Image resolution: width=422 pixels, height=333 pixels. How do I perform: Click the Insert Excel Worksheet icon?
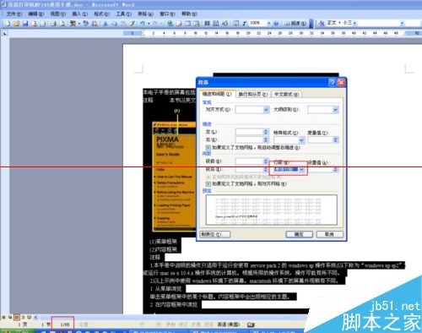click(x=197, y=24)
